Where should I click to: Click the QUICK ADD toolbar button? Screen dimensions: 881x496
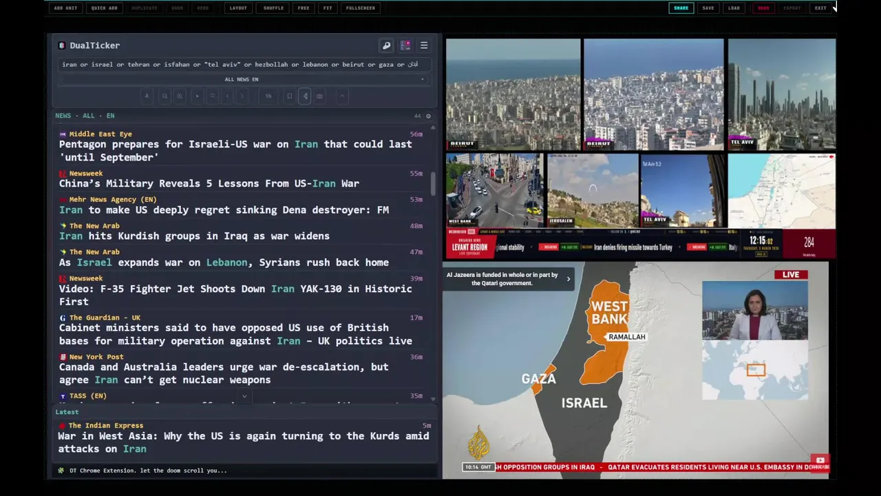pos(104,8)
